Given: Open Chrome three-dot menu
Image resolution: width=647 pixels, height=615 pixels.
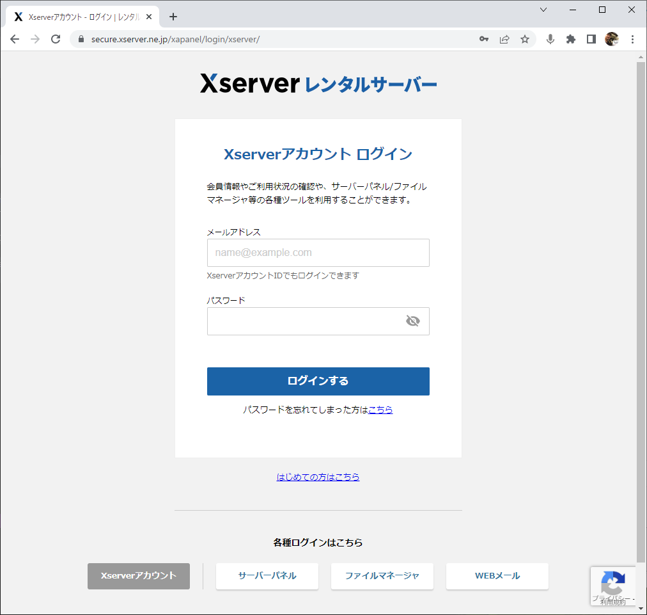Looking at the screenshot, I should 632,39.
